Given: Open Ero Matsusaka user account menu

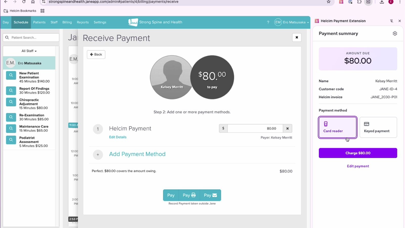Looking at the screenshot, I should click(x=292, y=22).
